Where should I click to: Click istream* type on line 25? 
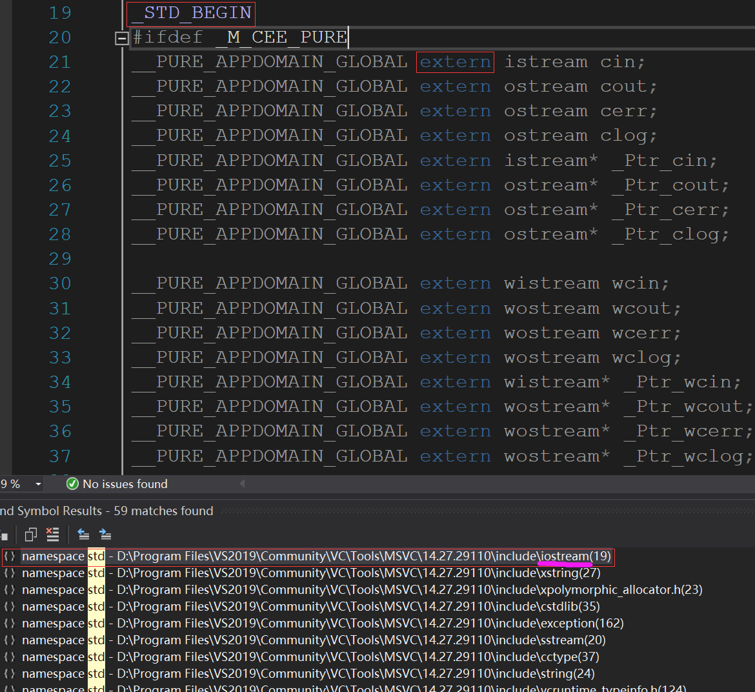pos(551,161)
